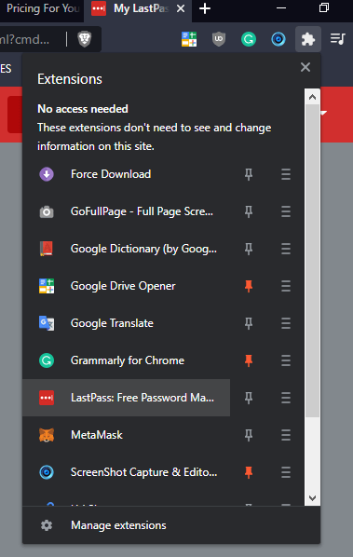The image size is (353, 557).
Task: Open more actions menu for ScreenShot Capture
Action: point(286,472)
